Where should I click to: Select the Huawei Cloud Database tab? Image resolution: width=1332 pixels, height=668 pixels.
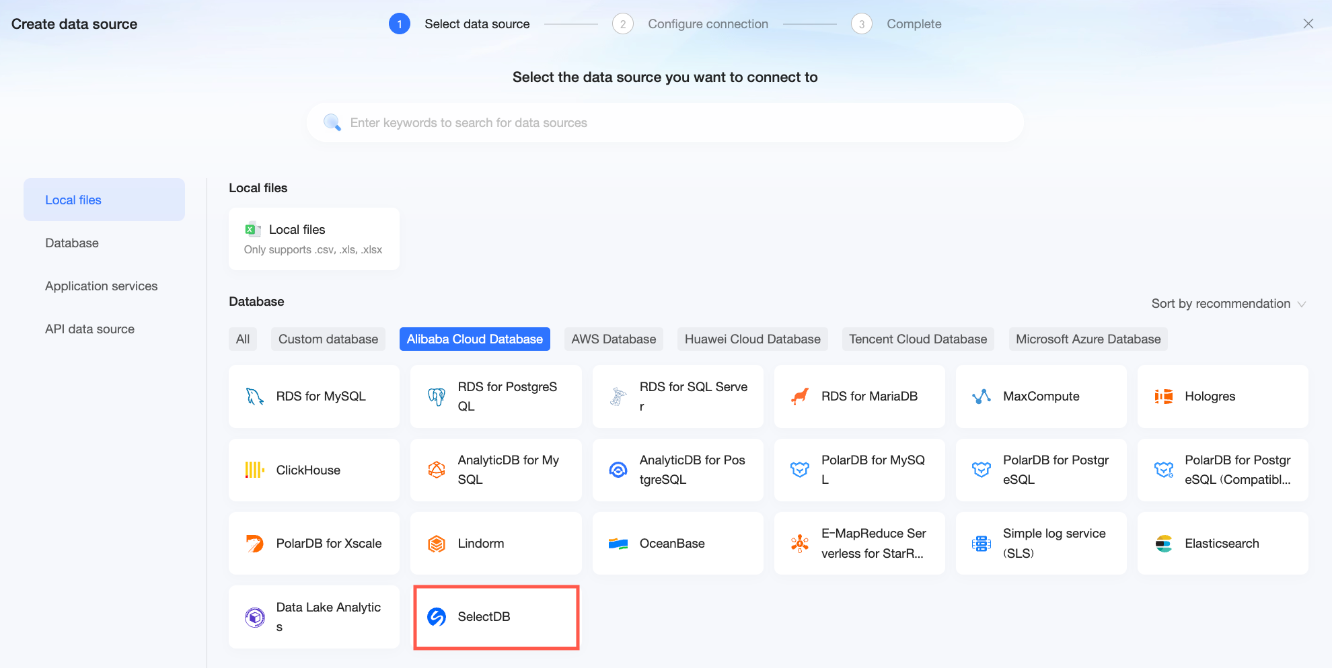pyautogui.click(x=753, y=339)
